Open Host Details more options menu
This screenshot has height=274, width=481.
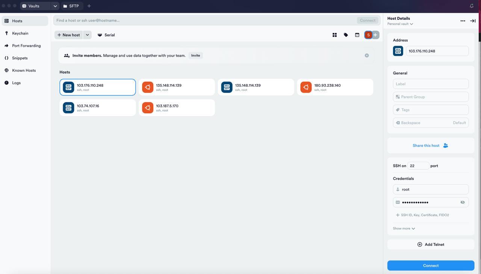coord(463,21)
